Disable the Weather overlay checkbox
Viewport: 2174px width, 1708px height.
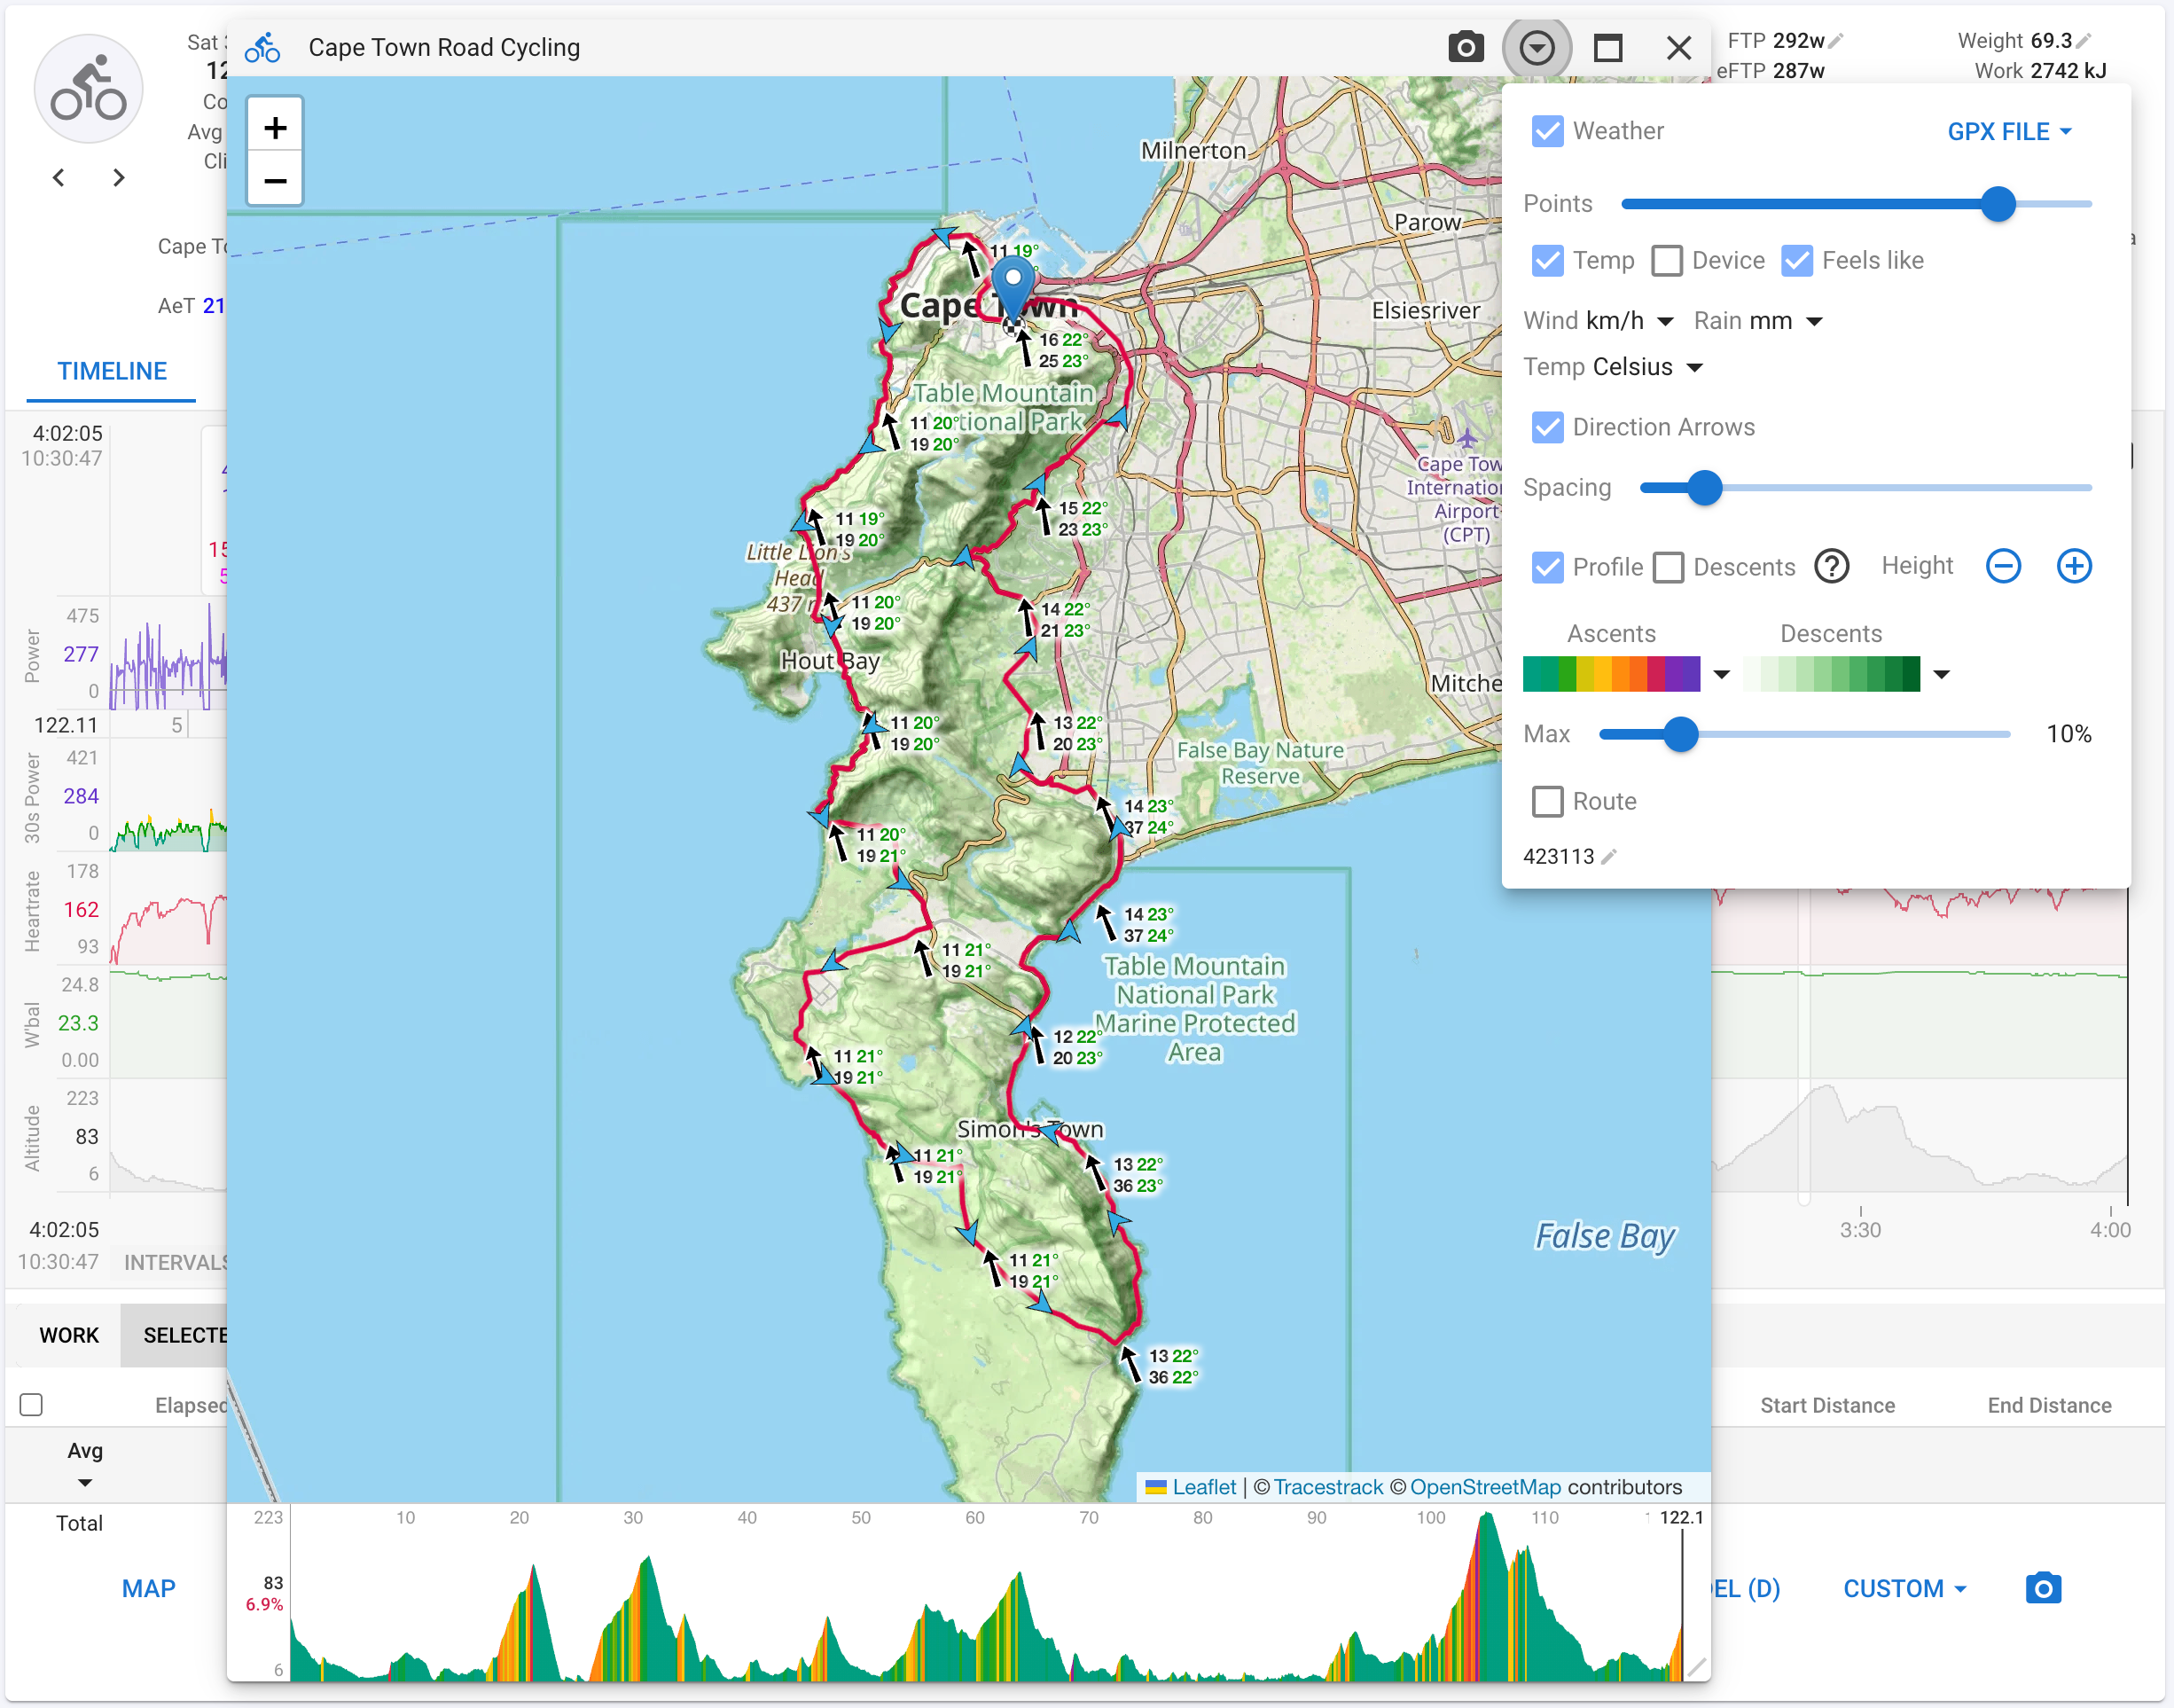pyautogui.click(x=1547, y=131)
